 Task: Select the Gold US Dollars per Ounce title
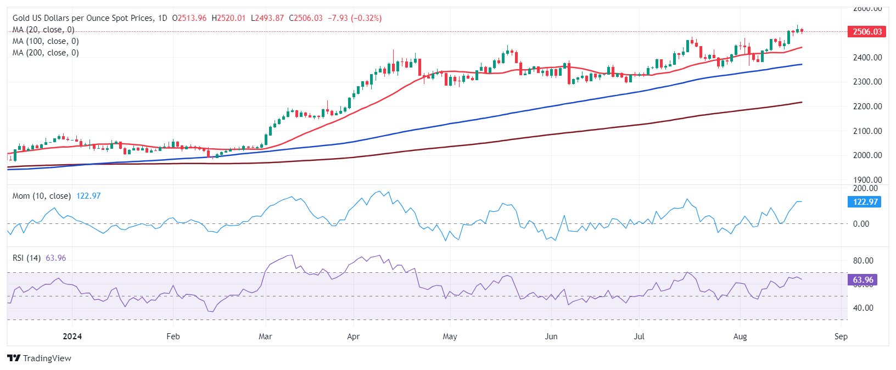[x=83, y=18]
